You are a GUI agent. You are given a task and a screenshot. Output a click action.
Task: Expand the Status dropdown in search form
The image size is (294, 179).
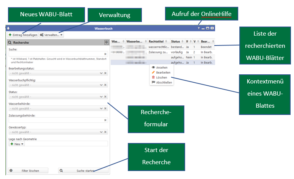pos(101,97)
